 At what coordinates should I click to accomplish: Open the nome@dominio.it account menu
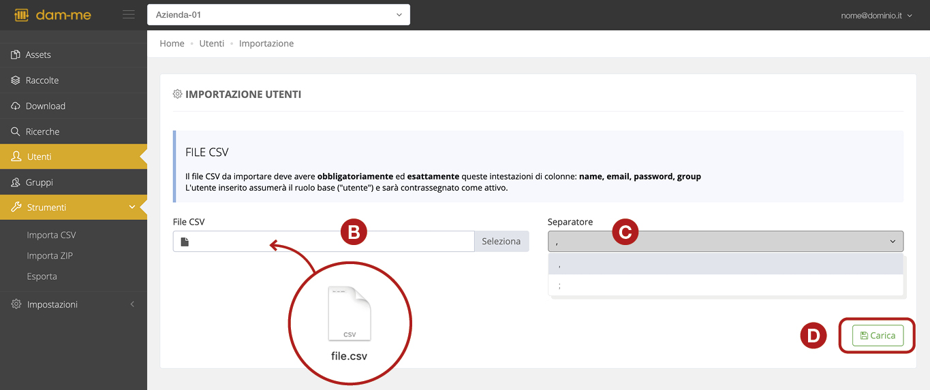point(876,15)
